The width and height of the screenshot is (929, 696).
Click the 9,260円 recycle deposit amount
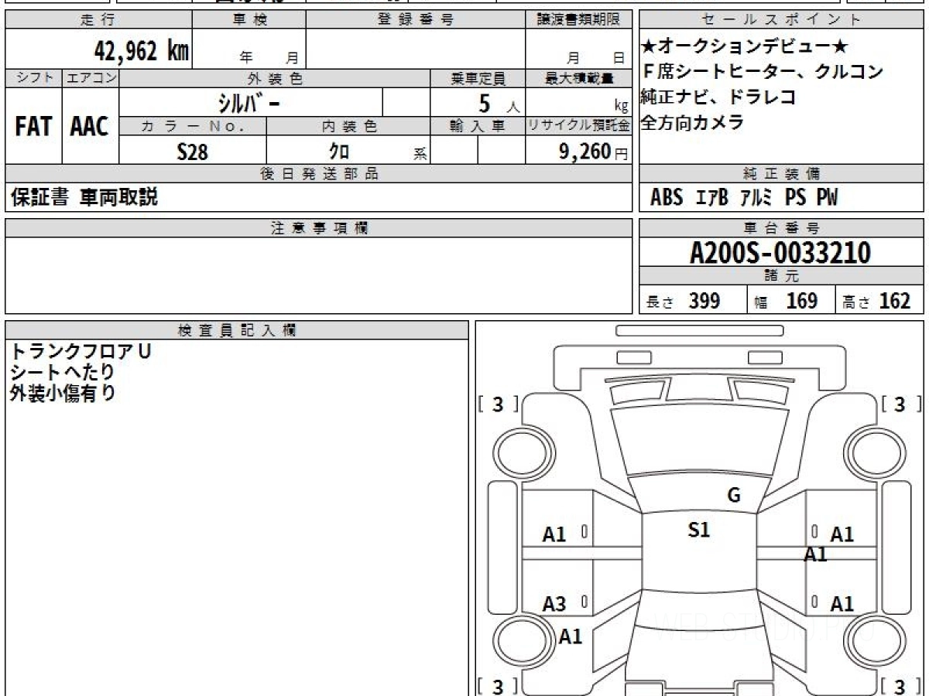point(594,152)
